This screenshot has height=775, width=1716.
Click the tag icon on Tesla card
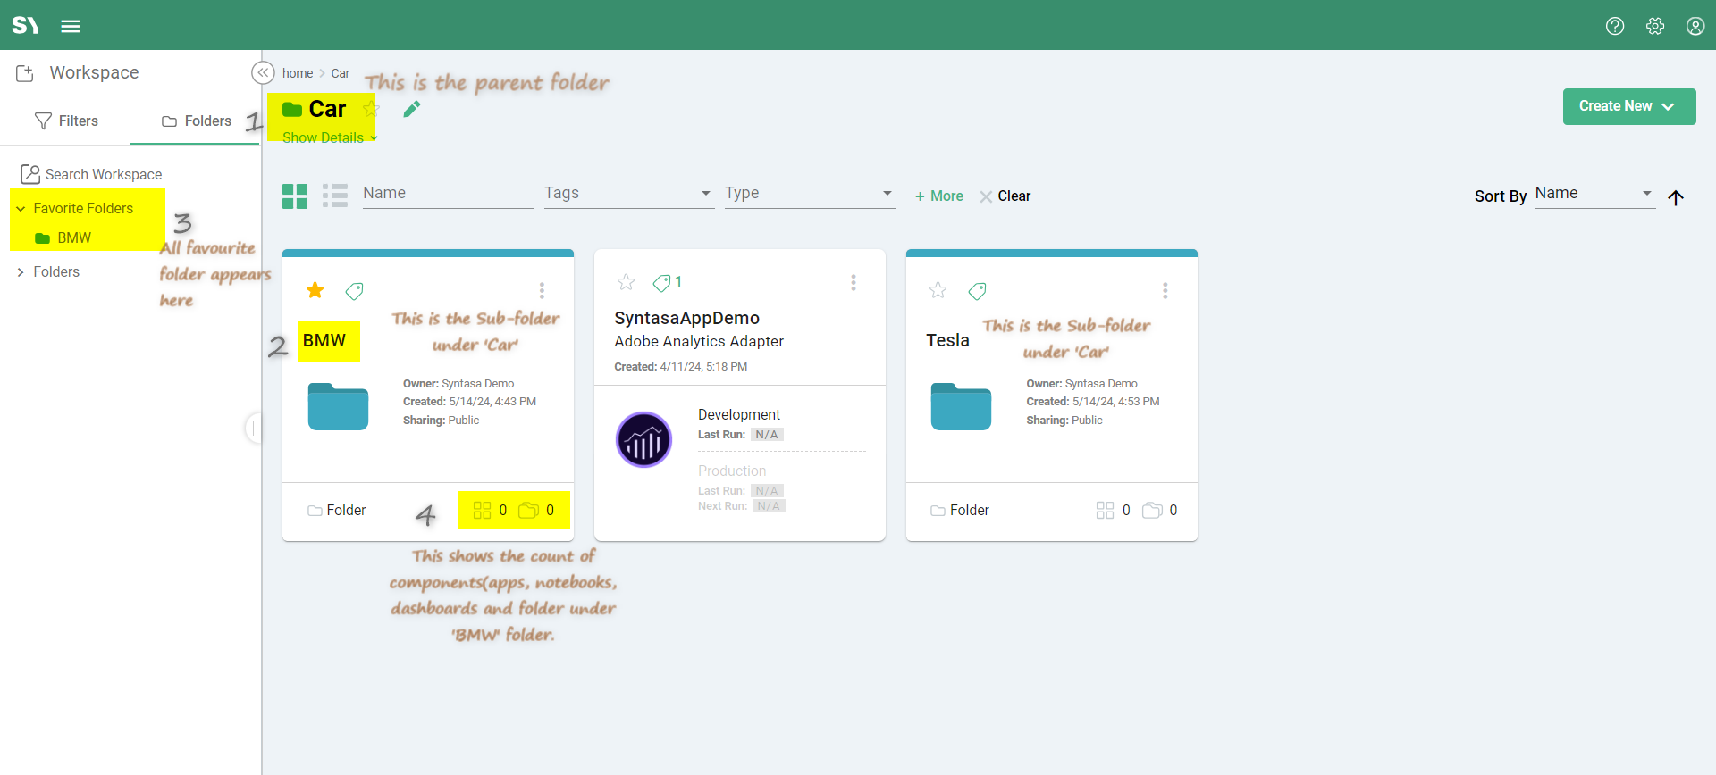[978, 291]
